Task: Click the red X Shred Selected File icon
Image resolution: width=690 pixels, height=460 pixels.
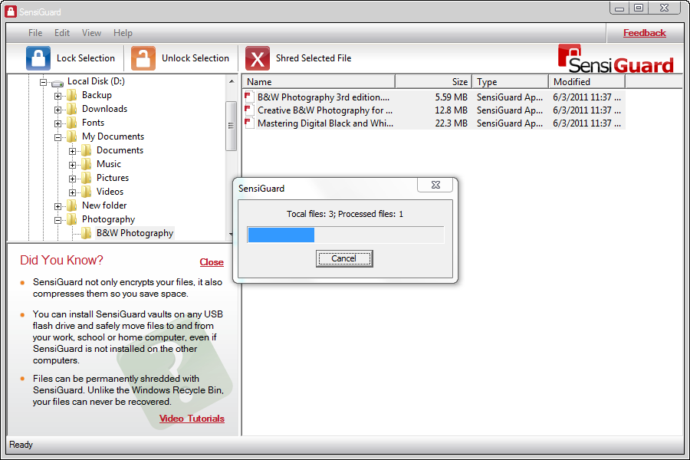Action: coord(258,58)
